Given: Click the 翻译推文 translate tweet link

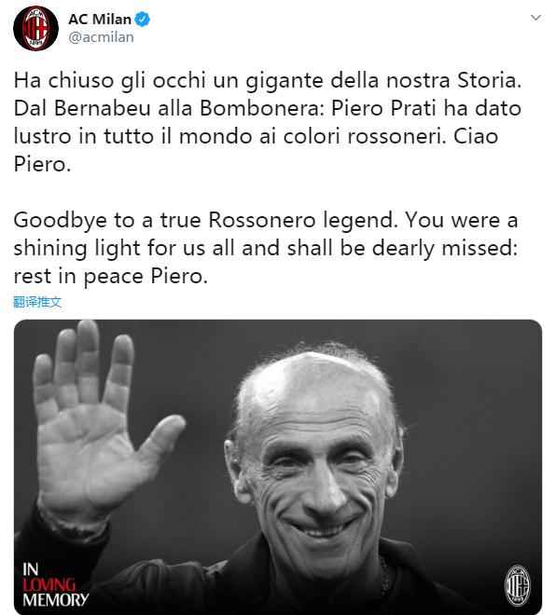Looking at the screenshot, I should coord(37,302).
